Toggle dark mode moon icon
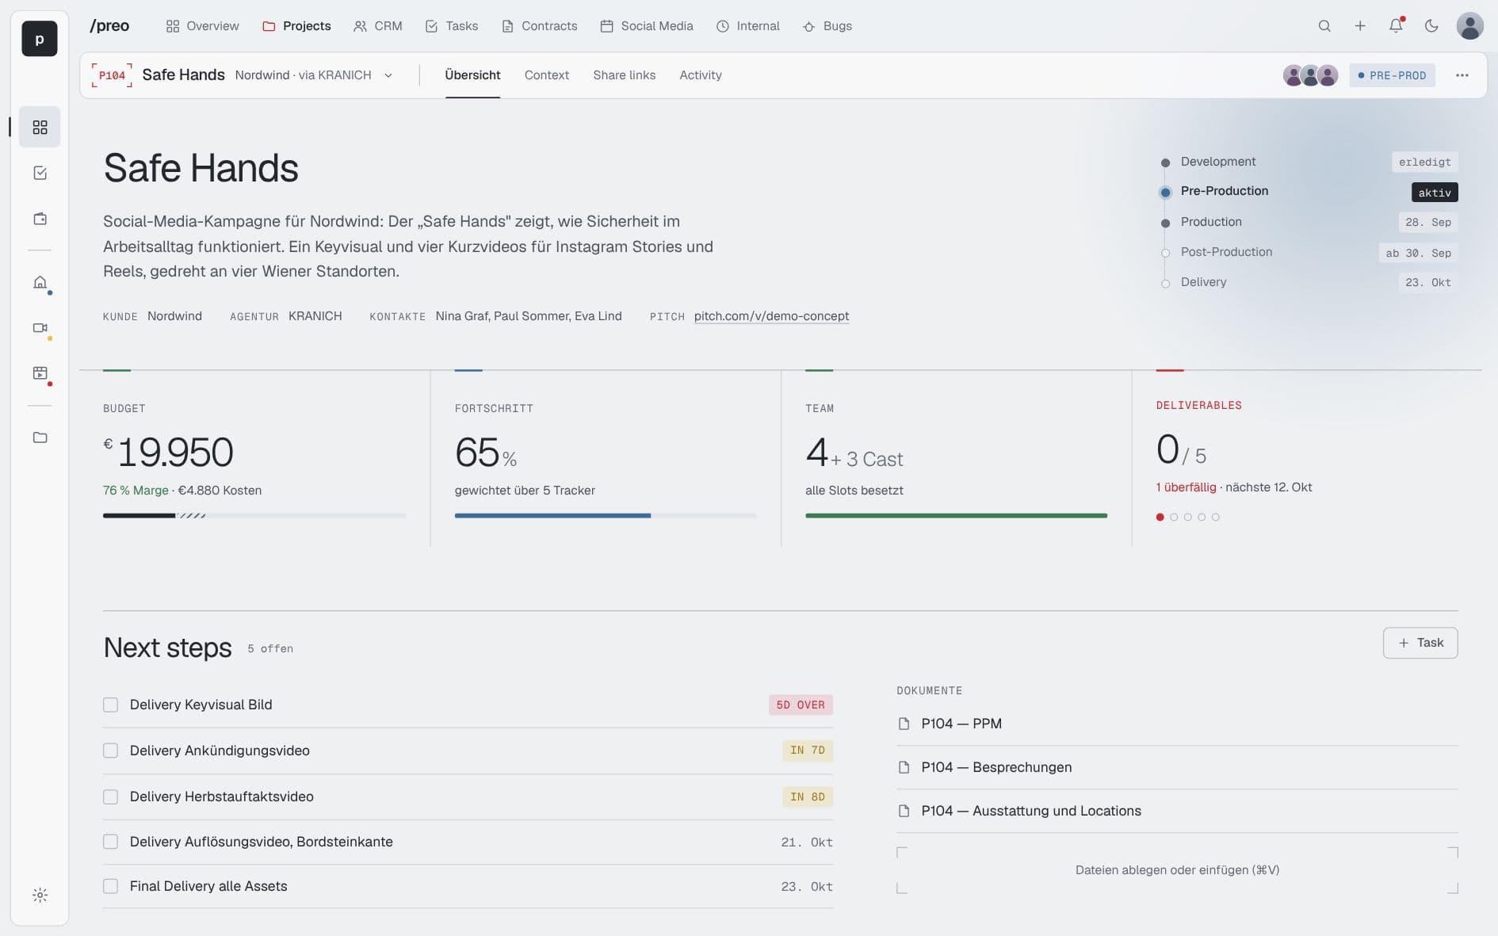The height and width of the screenshot is (936, 1498). (1431, 26)
